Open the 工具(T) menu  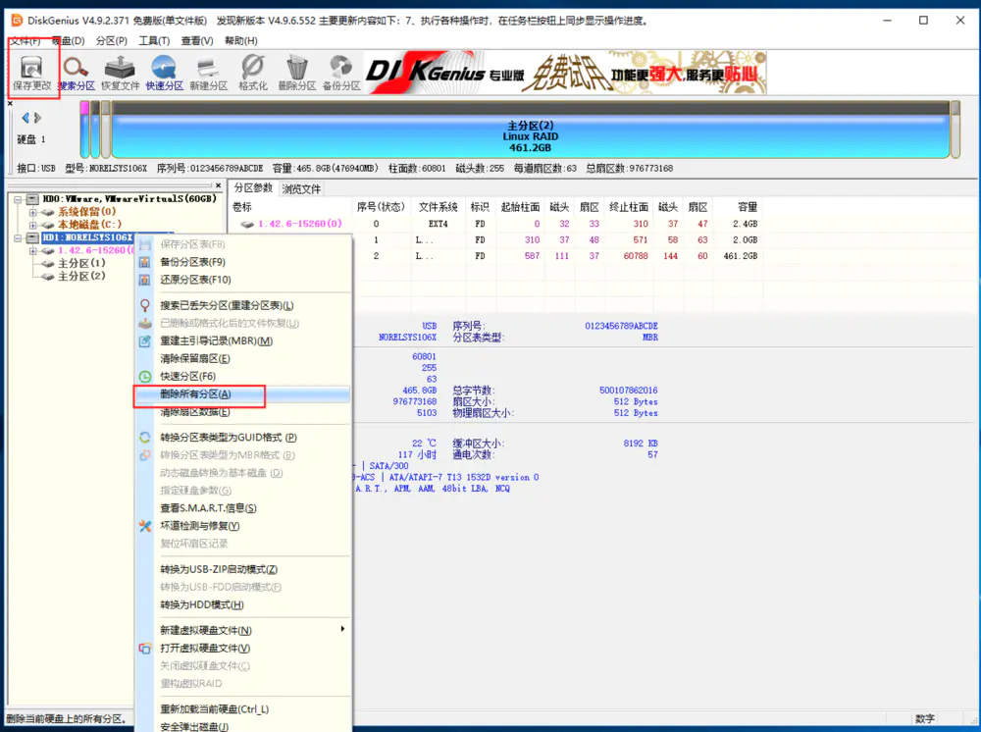[x=154, y=40]
